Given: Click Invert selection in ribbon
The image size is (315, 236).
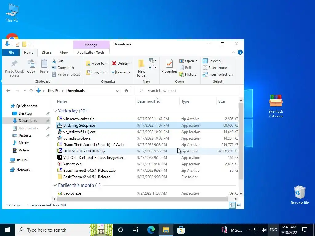Looking at the screenshot, I should [x=217, y=74].
